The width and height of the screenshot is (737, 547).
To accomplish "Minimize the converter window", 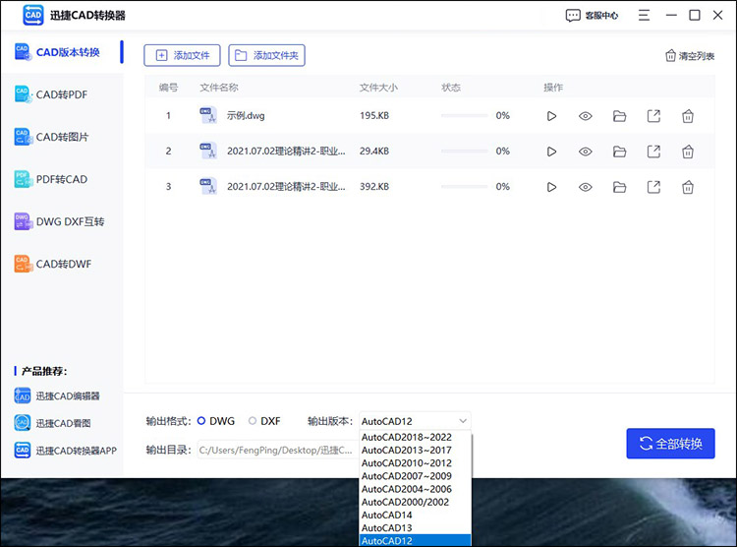I will (671, 16).
